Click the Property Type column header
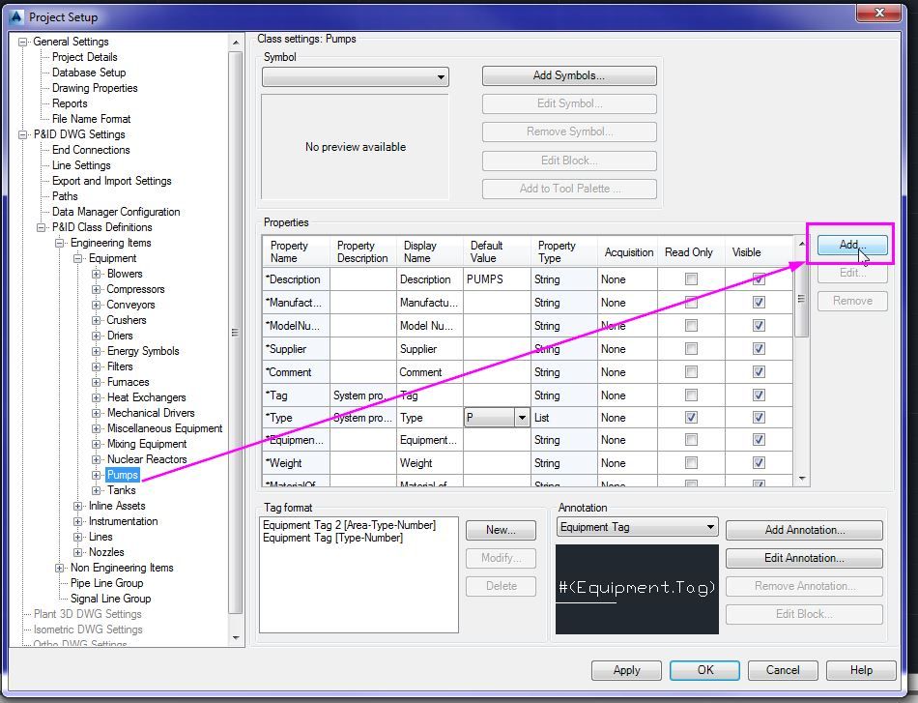Image resolution: width=918 pixels, height=703 pixels. (x=563, y=252)
